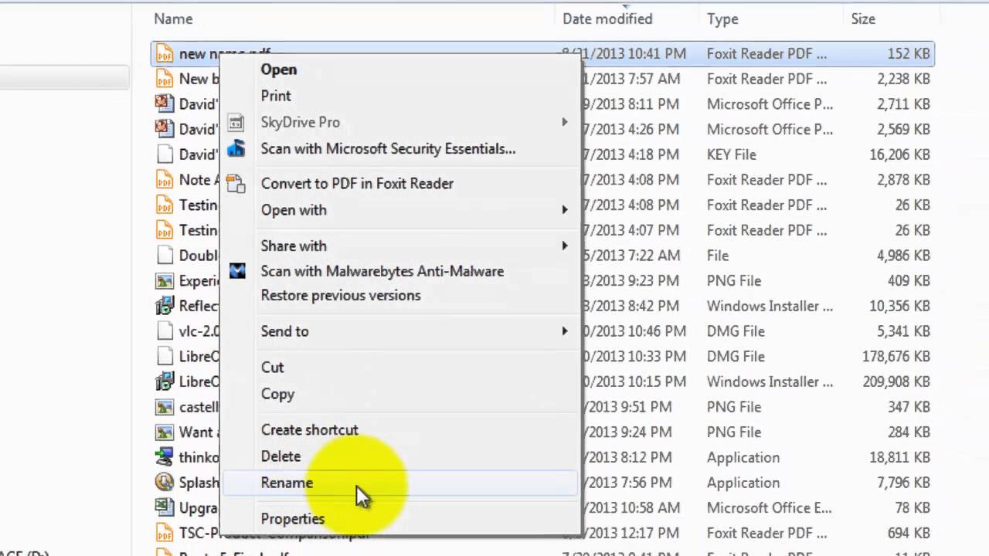Click the Malwarebytes Anti-Malware scan icon

point(237,271)
